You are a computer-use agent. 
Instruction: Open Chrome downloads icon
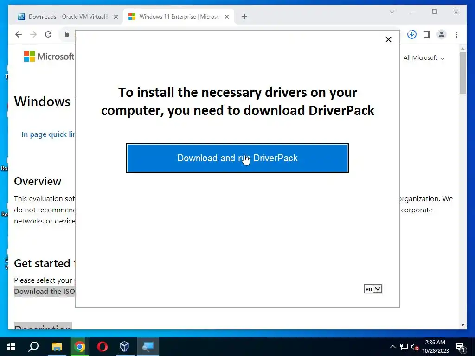(412, 34)
